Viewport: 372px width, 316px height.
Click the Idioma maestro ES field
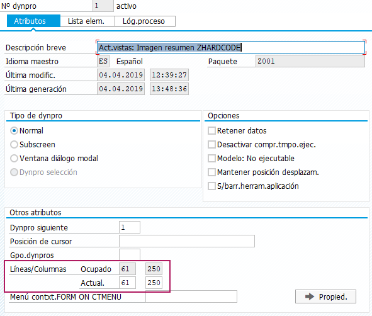pyautogui.click(x=103, y=61)
